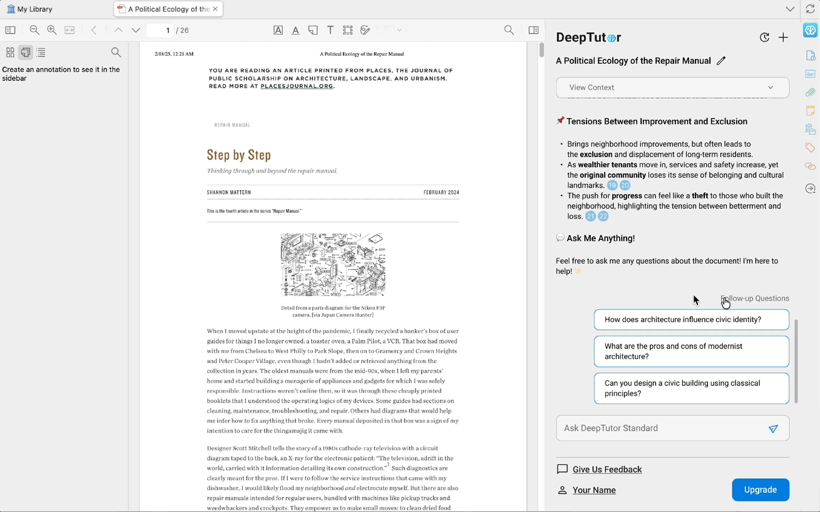Fit page to width

[x=69, y=30]
